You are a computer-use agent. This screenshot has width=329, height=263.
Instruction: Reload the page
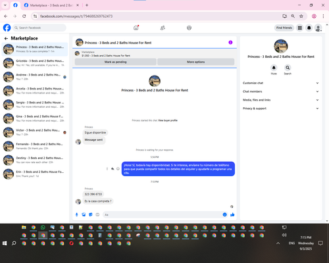pos(24,16)
